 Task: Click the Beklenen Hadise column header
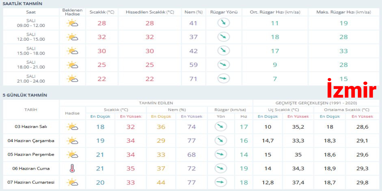[72, 12]
